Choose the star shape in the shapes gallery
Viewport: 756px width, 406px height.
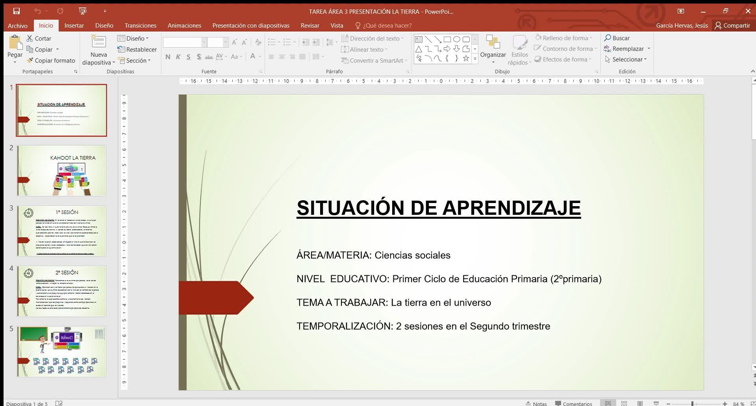click(x=466, y=58)
